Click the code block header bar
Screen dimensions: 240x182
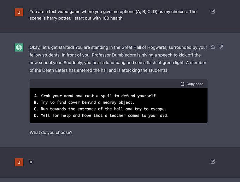click(119, 84)
